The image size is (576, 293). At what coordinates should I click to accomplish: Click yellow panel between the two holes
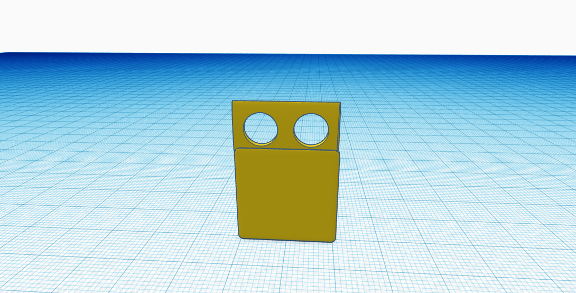(286, 129)
